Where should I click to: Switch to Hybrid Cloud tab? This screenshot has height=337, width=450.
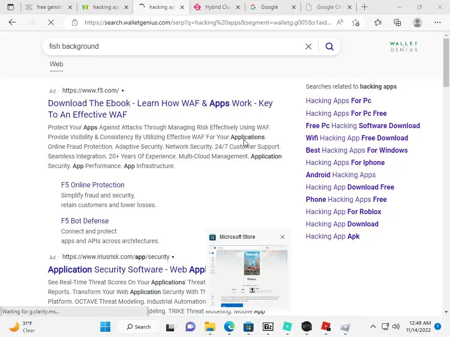214,7
